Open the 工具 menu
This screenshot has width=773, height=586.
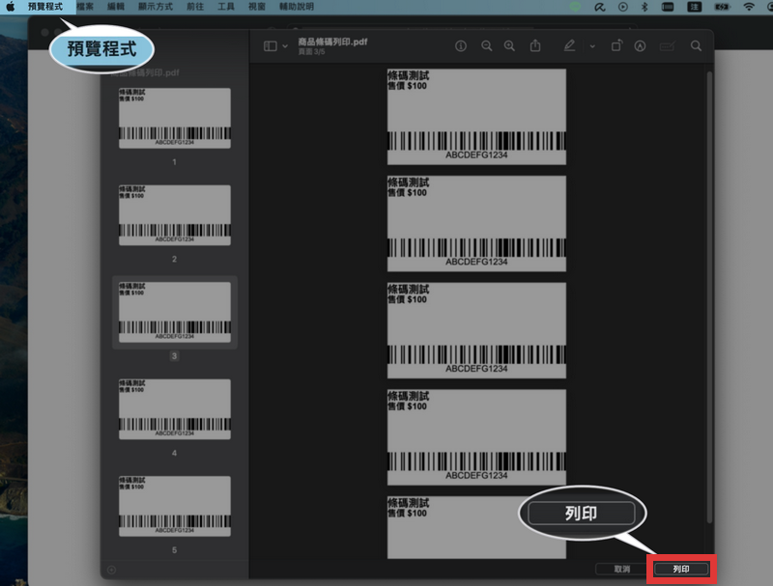click(226, 7)
